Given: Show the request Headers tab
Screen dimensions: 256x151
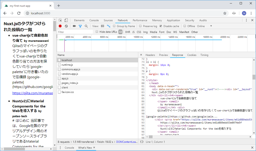Looking at the screenshot, I should 150,55.
